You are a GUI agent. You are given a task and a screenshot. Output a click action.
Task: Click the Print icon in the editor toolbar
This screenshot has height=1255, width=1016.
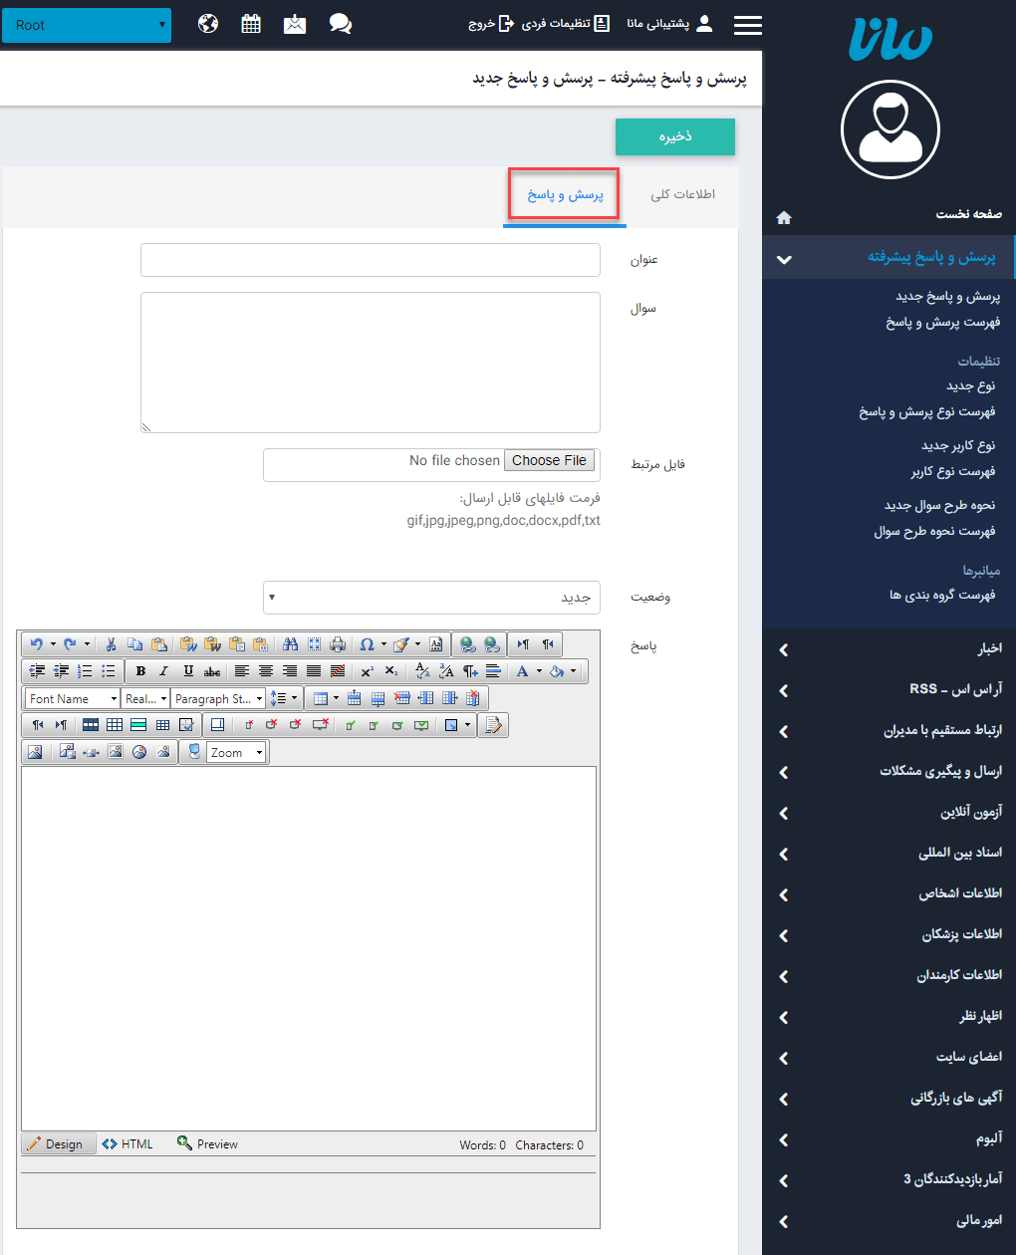coord(338,644)
